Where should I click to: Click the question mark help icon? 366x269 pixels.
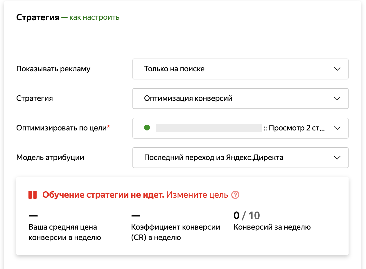point(235,195)
